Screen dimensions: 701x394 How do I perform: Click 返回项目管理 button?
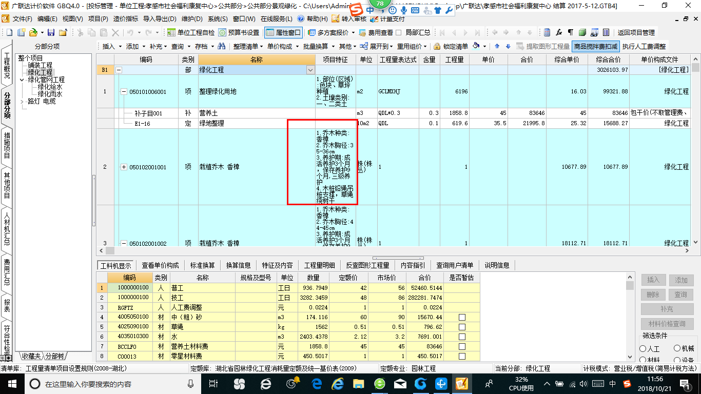[x=636, y=32]
